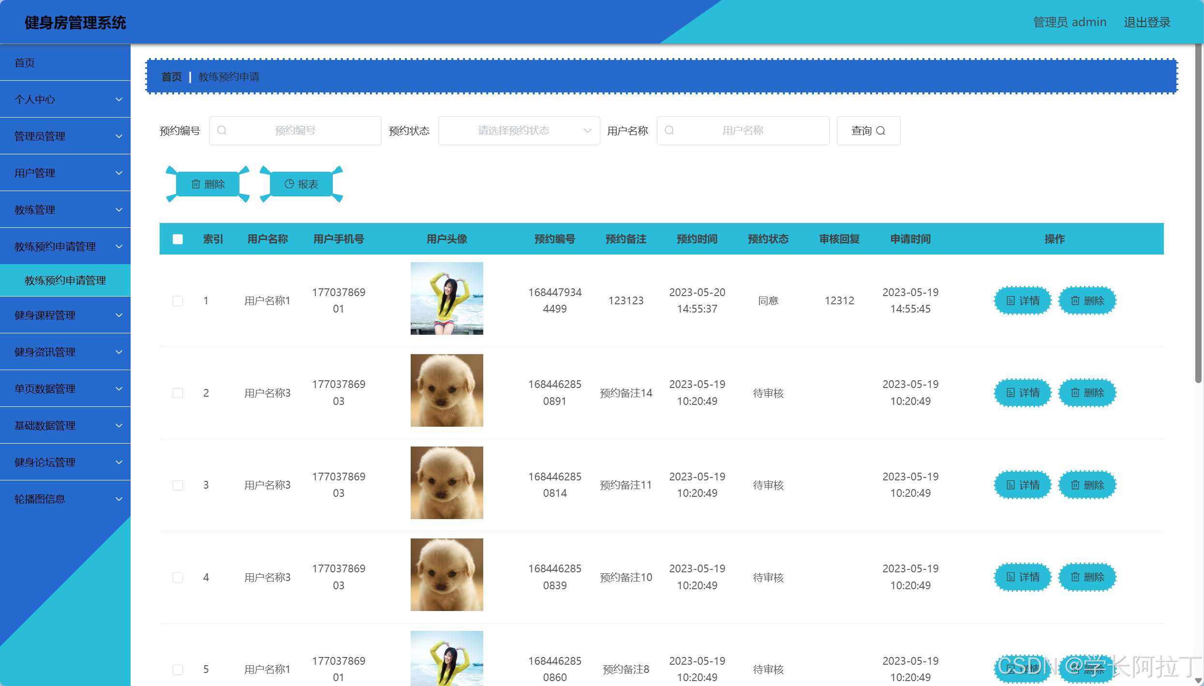Click the trash icon on row 2's 删除 button
This screenshot has height=686, width=1204.
pyautogui.click(x=1075, y=393)
